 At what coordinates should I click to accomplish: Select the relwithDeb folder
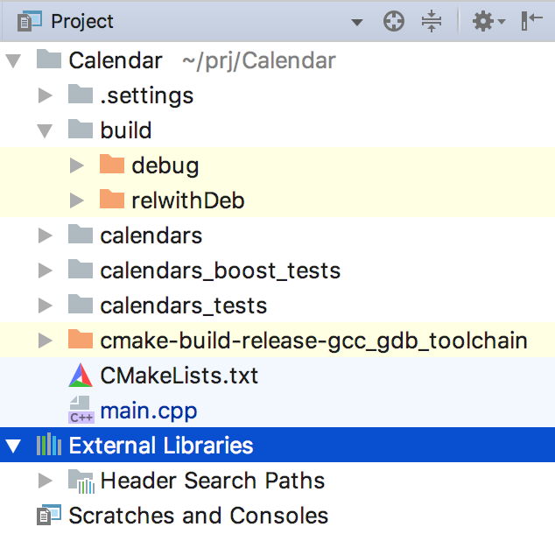coord(277,200)
